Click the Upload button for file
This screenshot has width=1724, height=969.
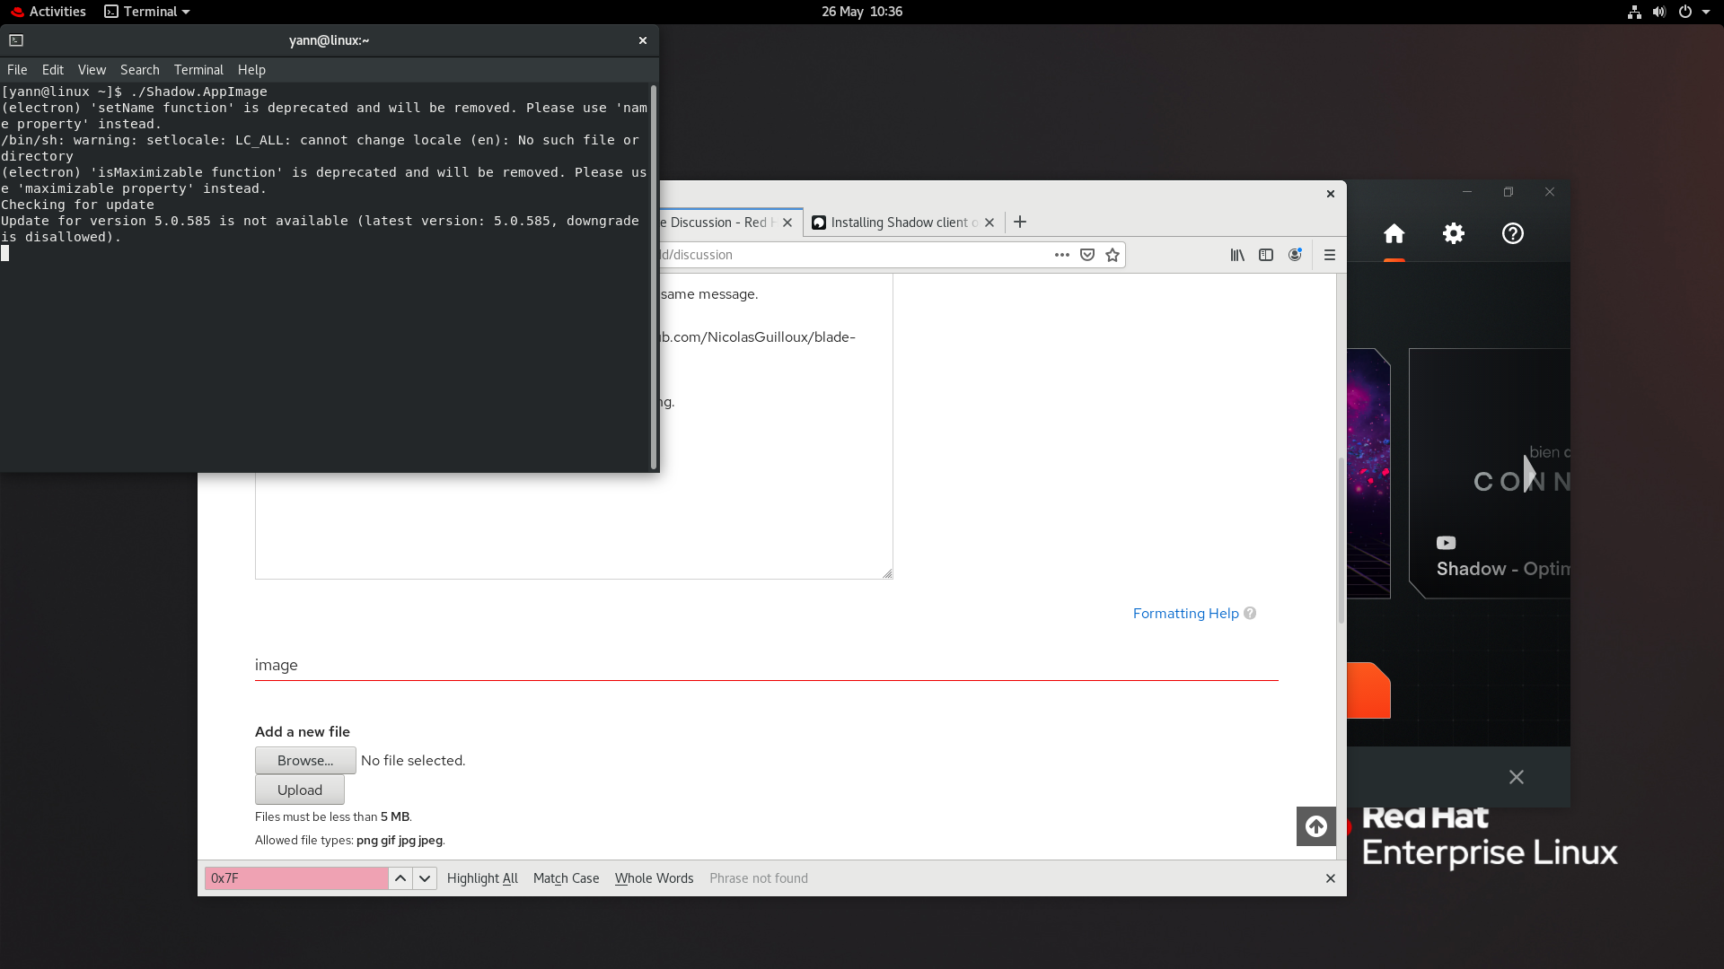(300, 790)
